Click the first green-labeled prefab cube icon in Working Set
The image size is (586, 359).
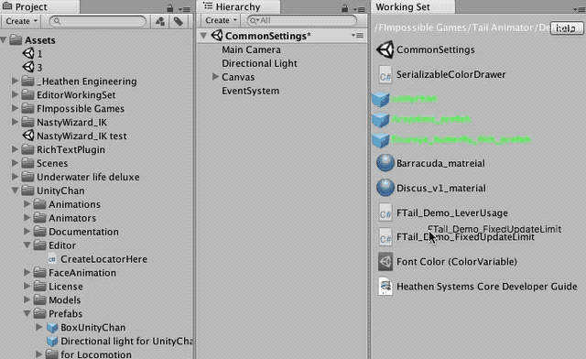(381, 99)
